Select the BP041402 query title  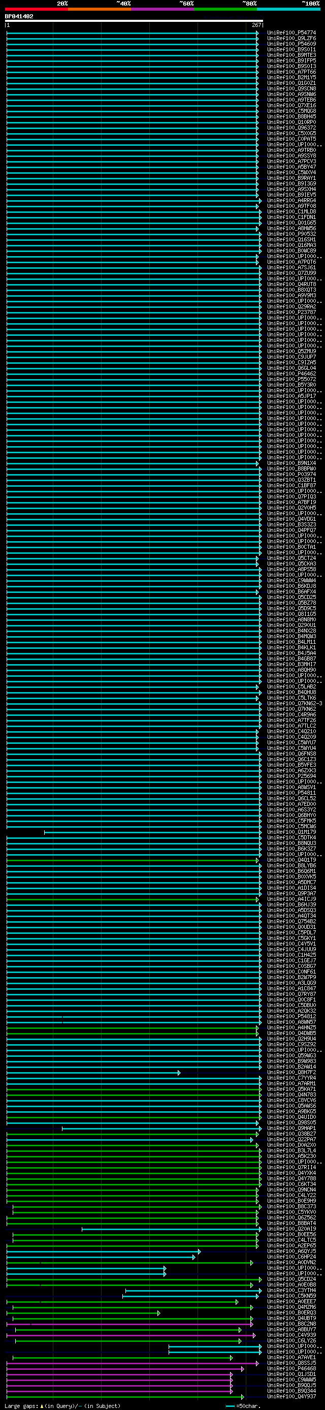pos(19,16)
